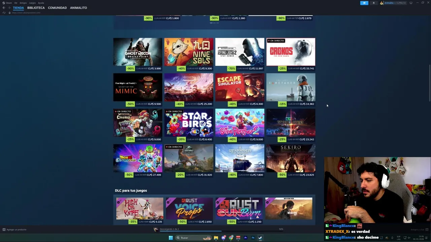Viewport: 431px width, 242px height.
Task: Open File Explorer from the taskbar
Action: pos(216,238)
